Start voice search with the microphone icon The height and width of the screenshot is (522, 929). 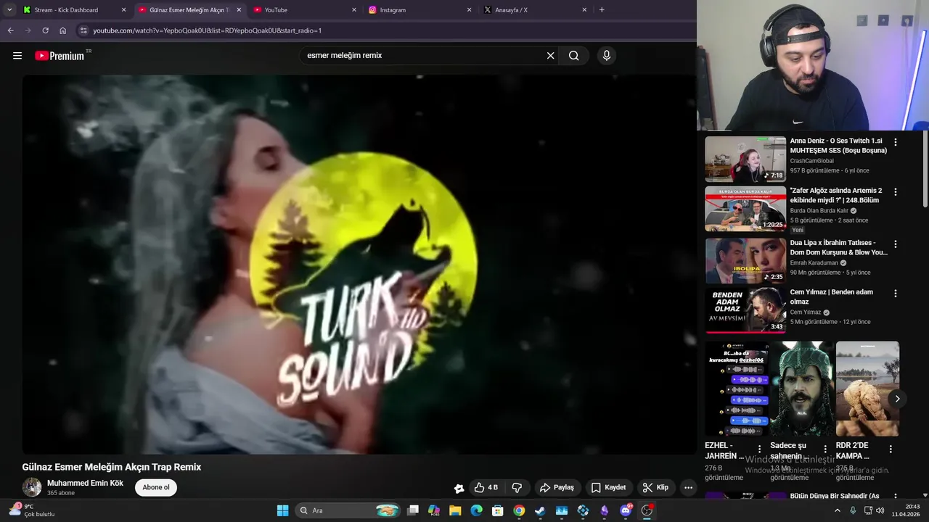point(607,56)
